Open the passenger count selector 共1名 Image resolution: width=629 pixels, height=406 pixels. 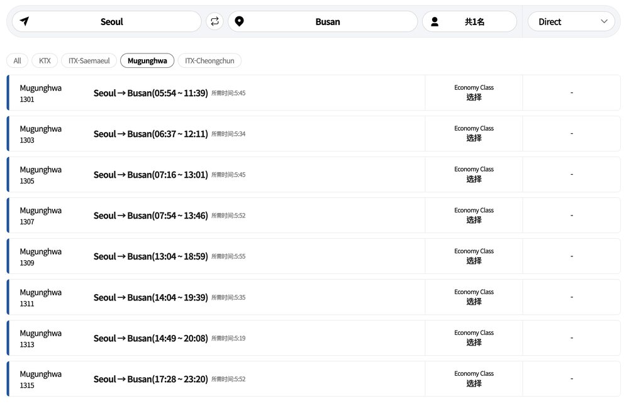pos(474,21)
